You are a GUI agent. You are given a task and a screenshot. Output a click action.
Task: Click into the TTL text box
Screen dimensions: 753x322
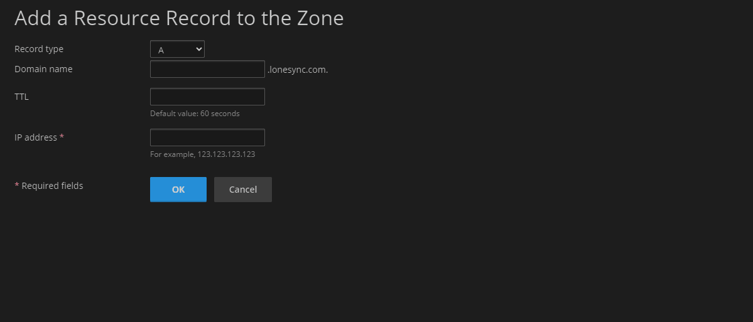[207, 97]
